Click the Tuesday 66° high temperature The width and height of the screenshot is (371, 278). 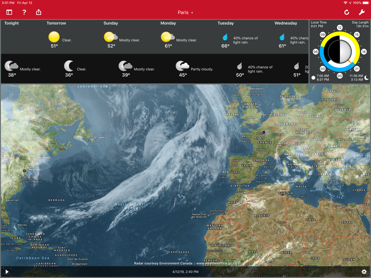click(225, 46)
